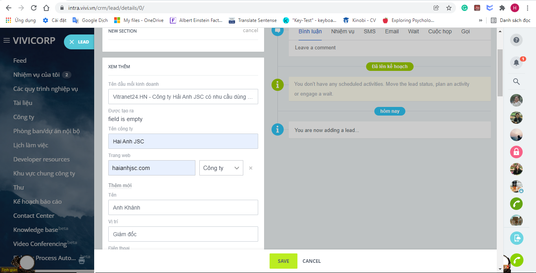Open Danh sách đọc reading list
Viewport: 536px width, 273px height.
[x=510, y=20]
